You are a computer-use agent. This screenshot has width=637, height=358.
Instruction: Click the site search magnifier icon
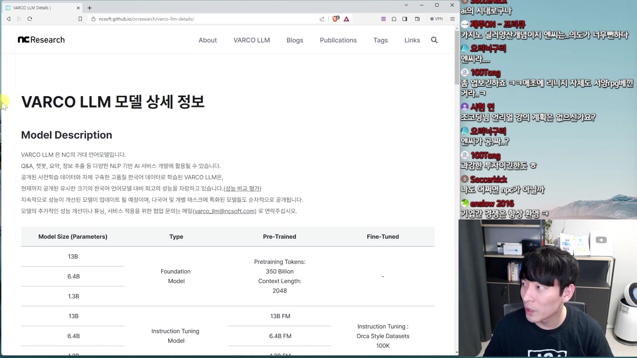coord(434,40)
